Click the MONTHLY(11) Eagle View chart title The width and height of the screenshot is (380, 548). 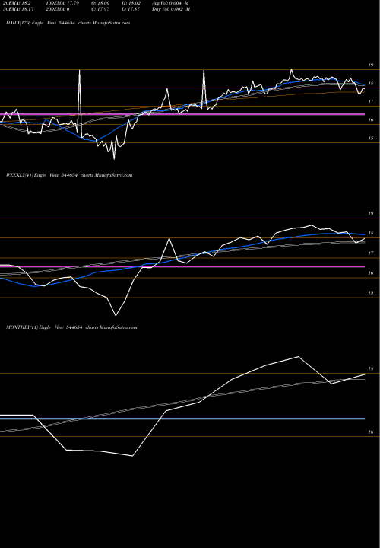pyautogui.click(x=71, y=327)
